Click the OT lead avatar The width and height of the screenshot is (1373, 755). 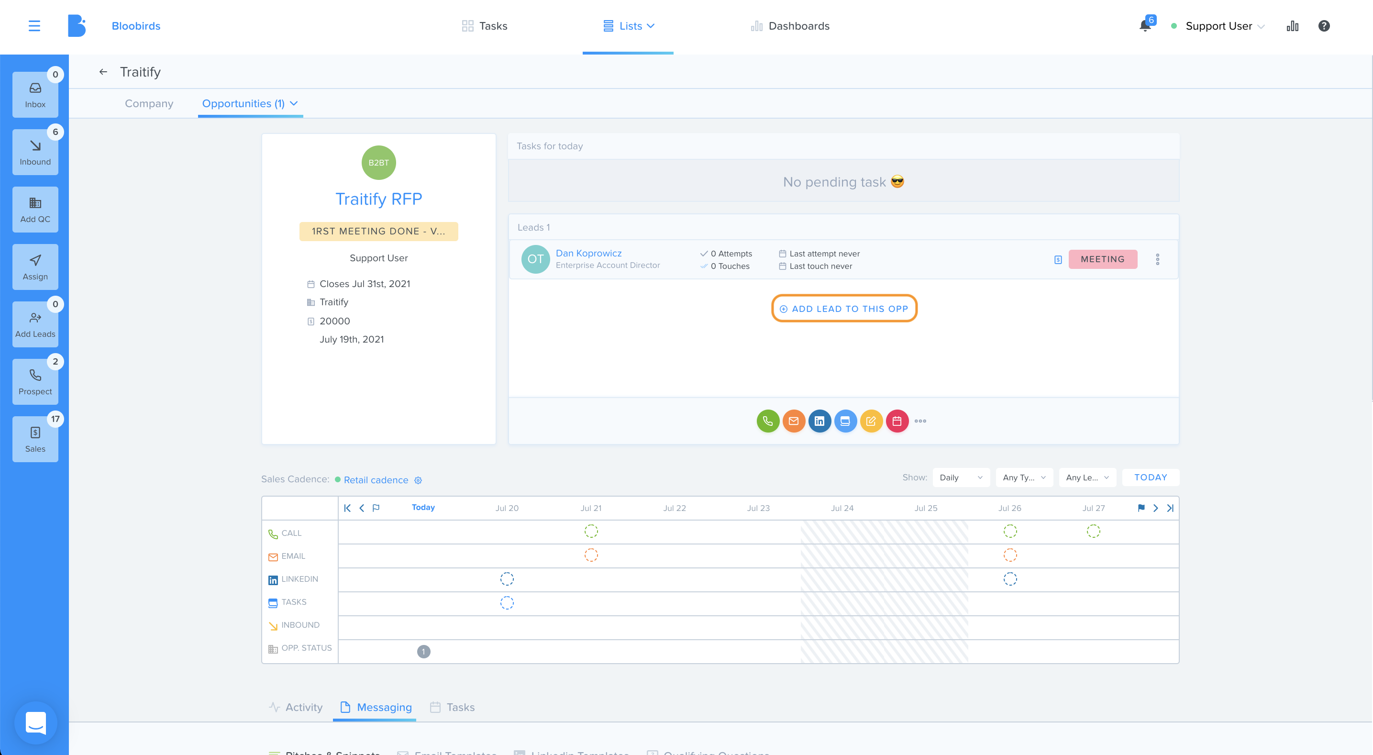point(535,259)
